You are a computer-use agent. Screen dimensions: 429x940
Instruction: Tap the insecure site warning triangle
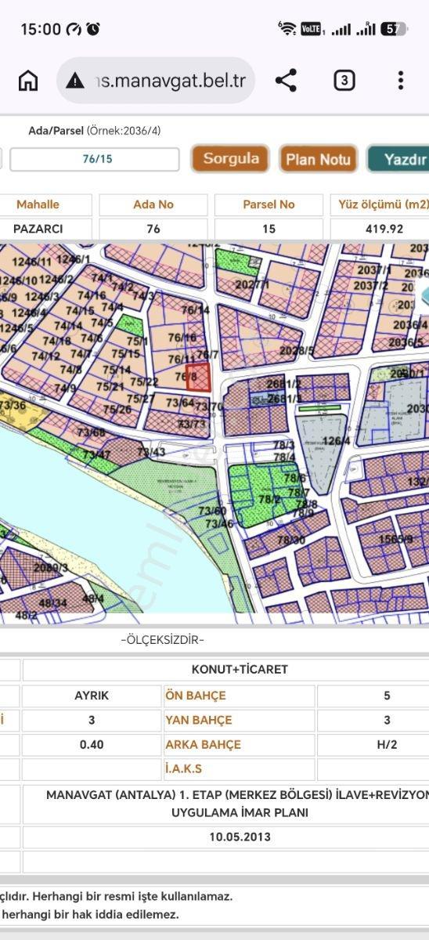(x=75, y=80)
